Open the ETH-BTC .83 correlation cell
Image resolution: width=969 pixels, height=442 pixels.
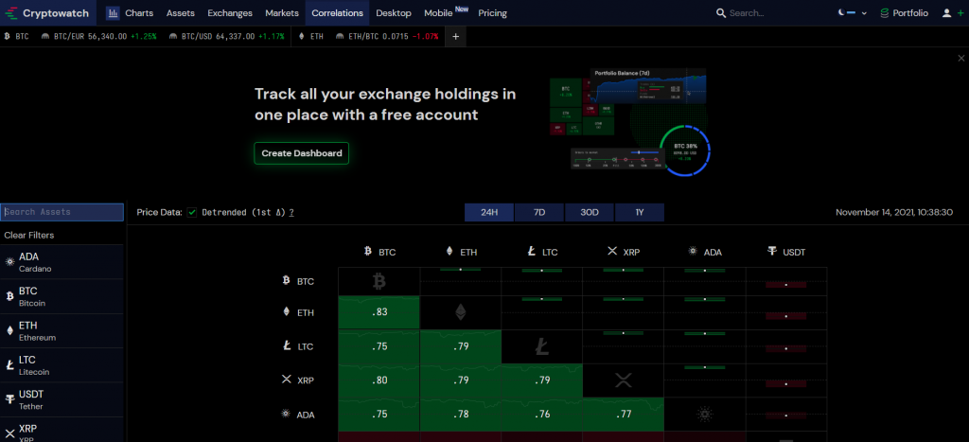coord(379,312)
